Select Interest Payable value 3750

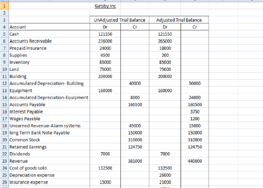pos(195,112)
